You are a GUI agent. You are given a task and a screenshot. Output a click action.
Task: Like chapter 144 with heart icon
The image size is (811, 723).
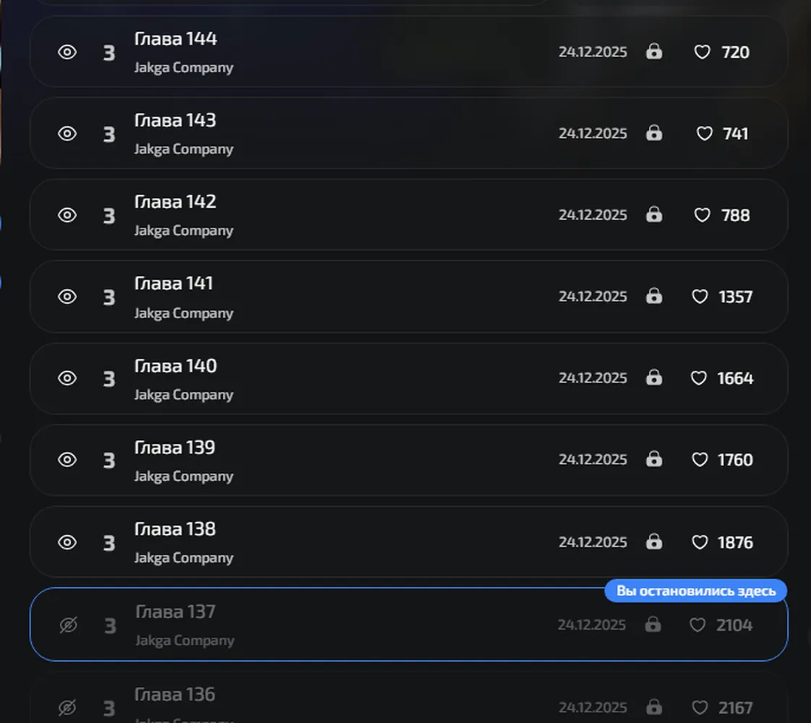tap(702, 52)
